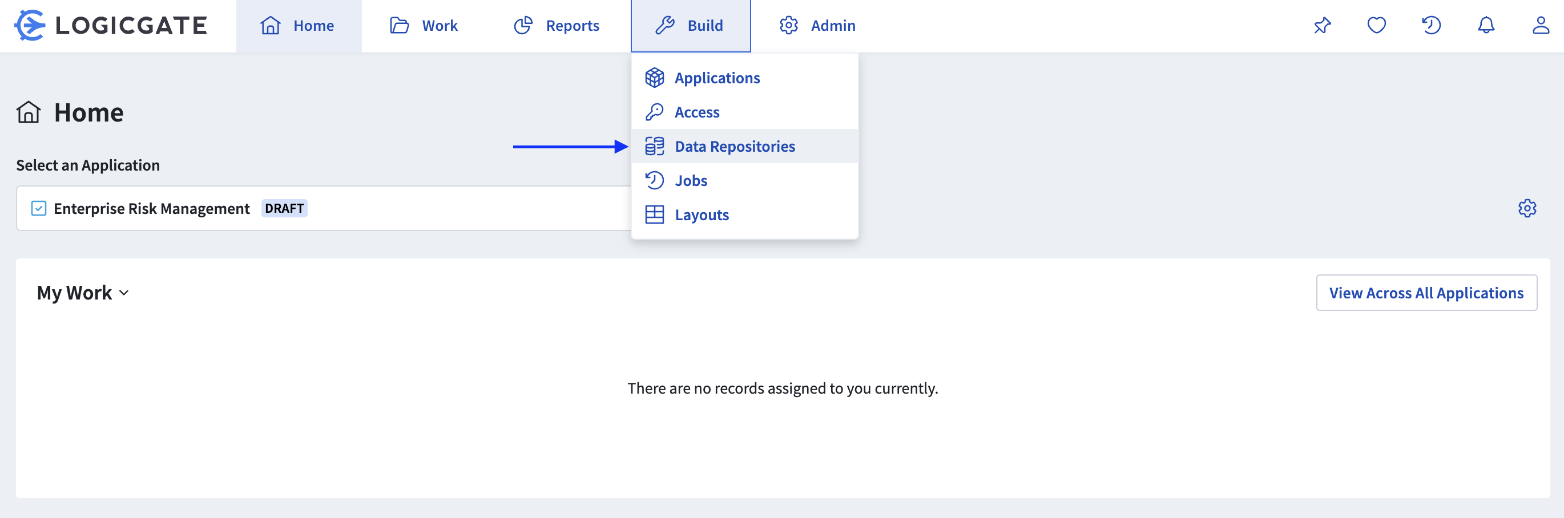Viewport: 1564px width, 518px height.
Task: Collapse the Build dropdown by selecting Layouts
Action: pyautogui.click(x=702, y=214)
